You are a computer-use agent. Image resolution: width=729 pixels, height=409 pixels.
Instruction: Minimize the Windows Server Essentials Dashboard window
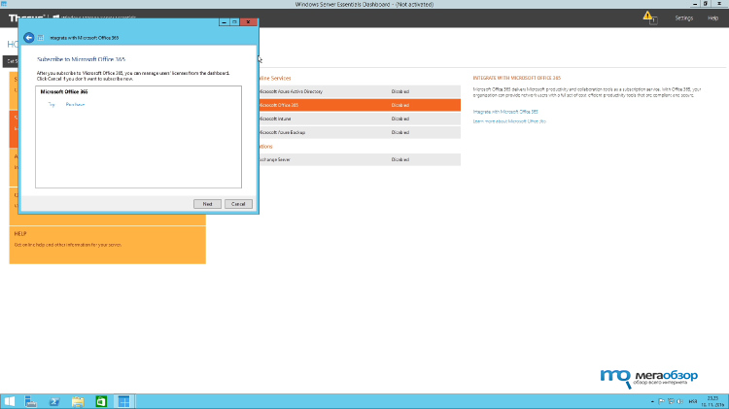tap(695, 4)
